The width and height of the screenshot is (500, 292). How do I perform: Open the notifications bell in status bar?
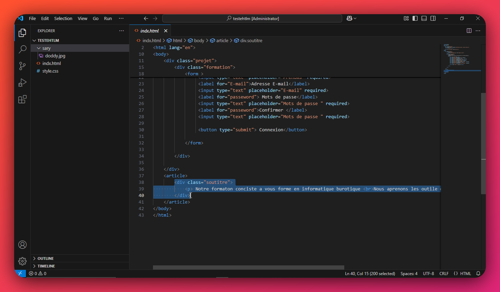point(478,273)
